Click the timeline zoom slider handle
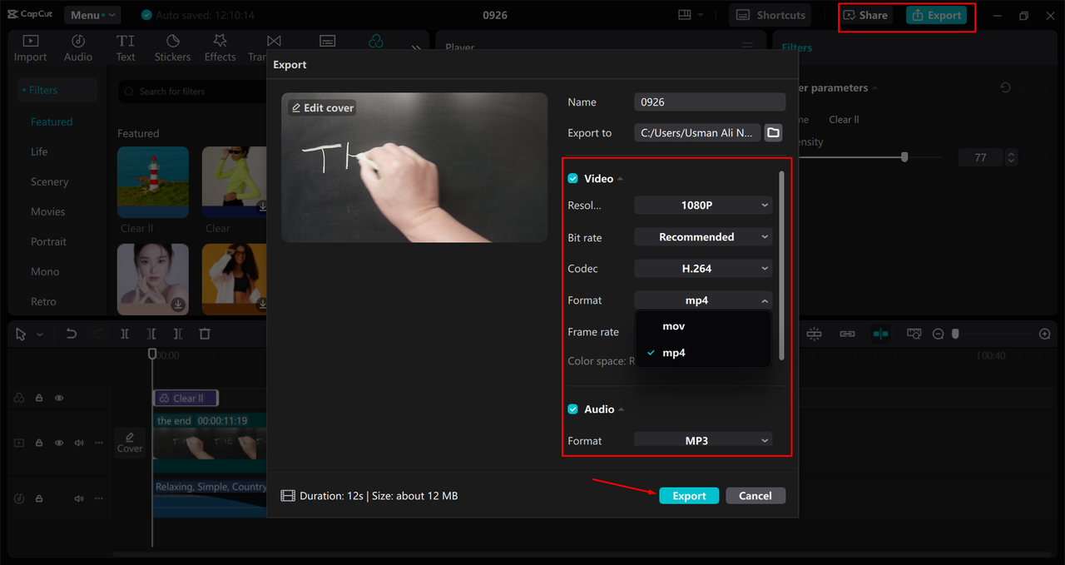Viewport: 1065px width, 565px height. click(955, 334)
